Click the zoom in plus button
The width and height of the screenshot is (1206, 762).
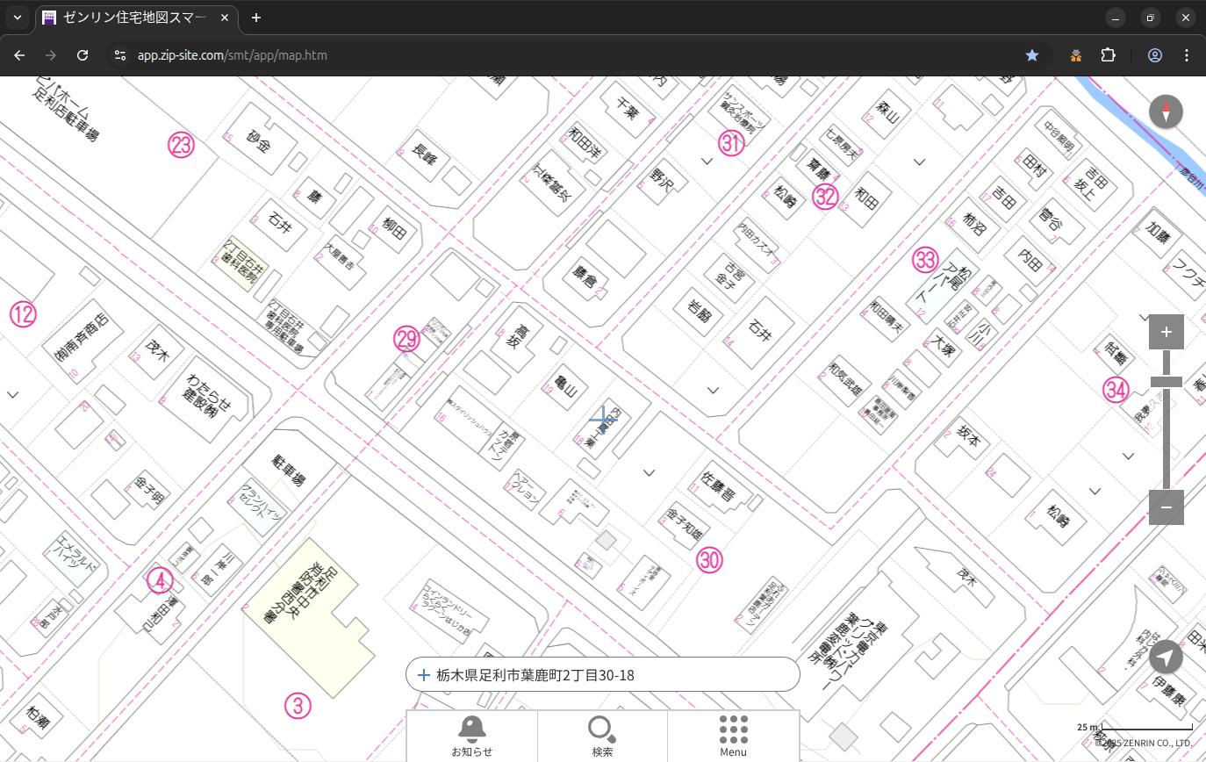pyautogui.click(x=1166, y=332)
